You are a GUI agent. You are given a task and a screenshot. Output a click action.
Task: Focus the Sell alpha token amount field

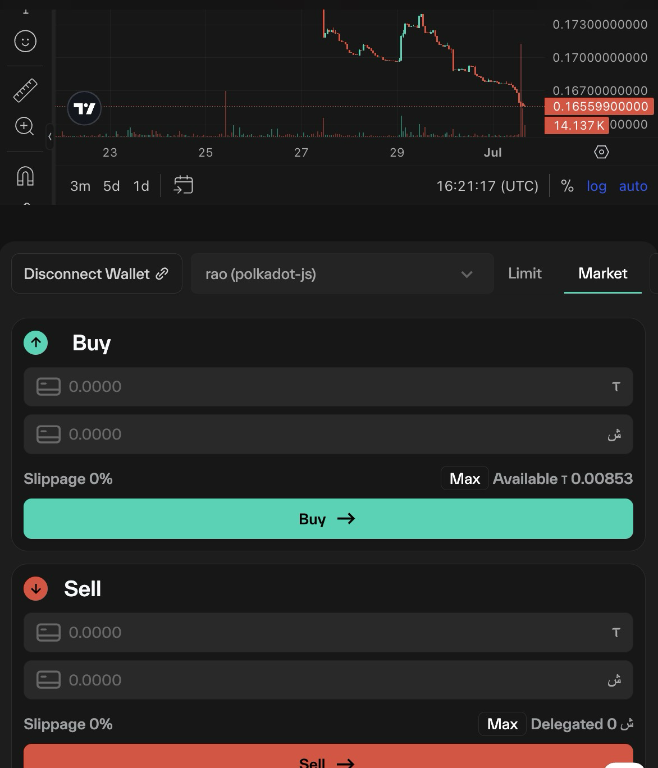328,680
